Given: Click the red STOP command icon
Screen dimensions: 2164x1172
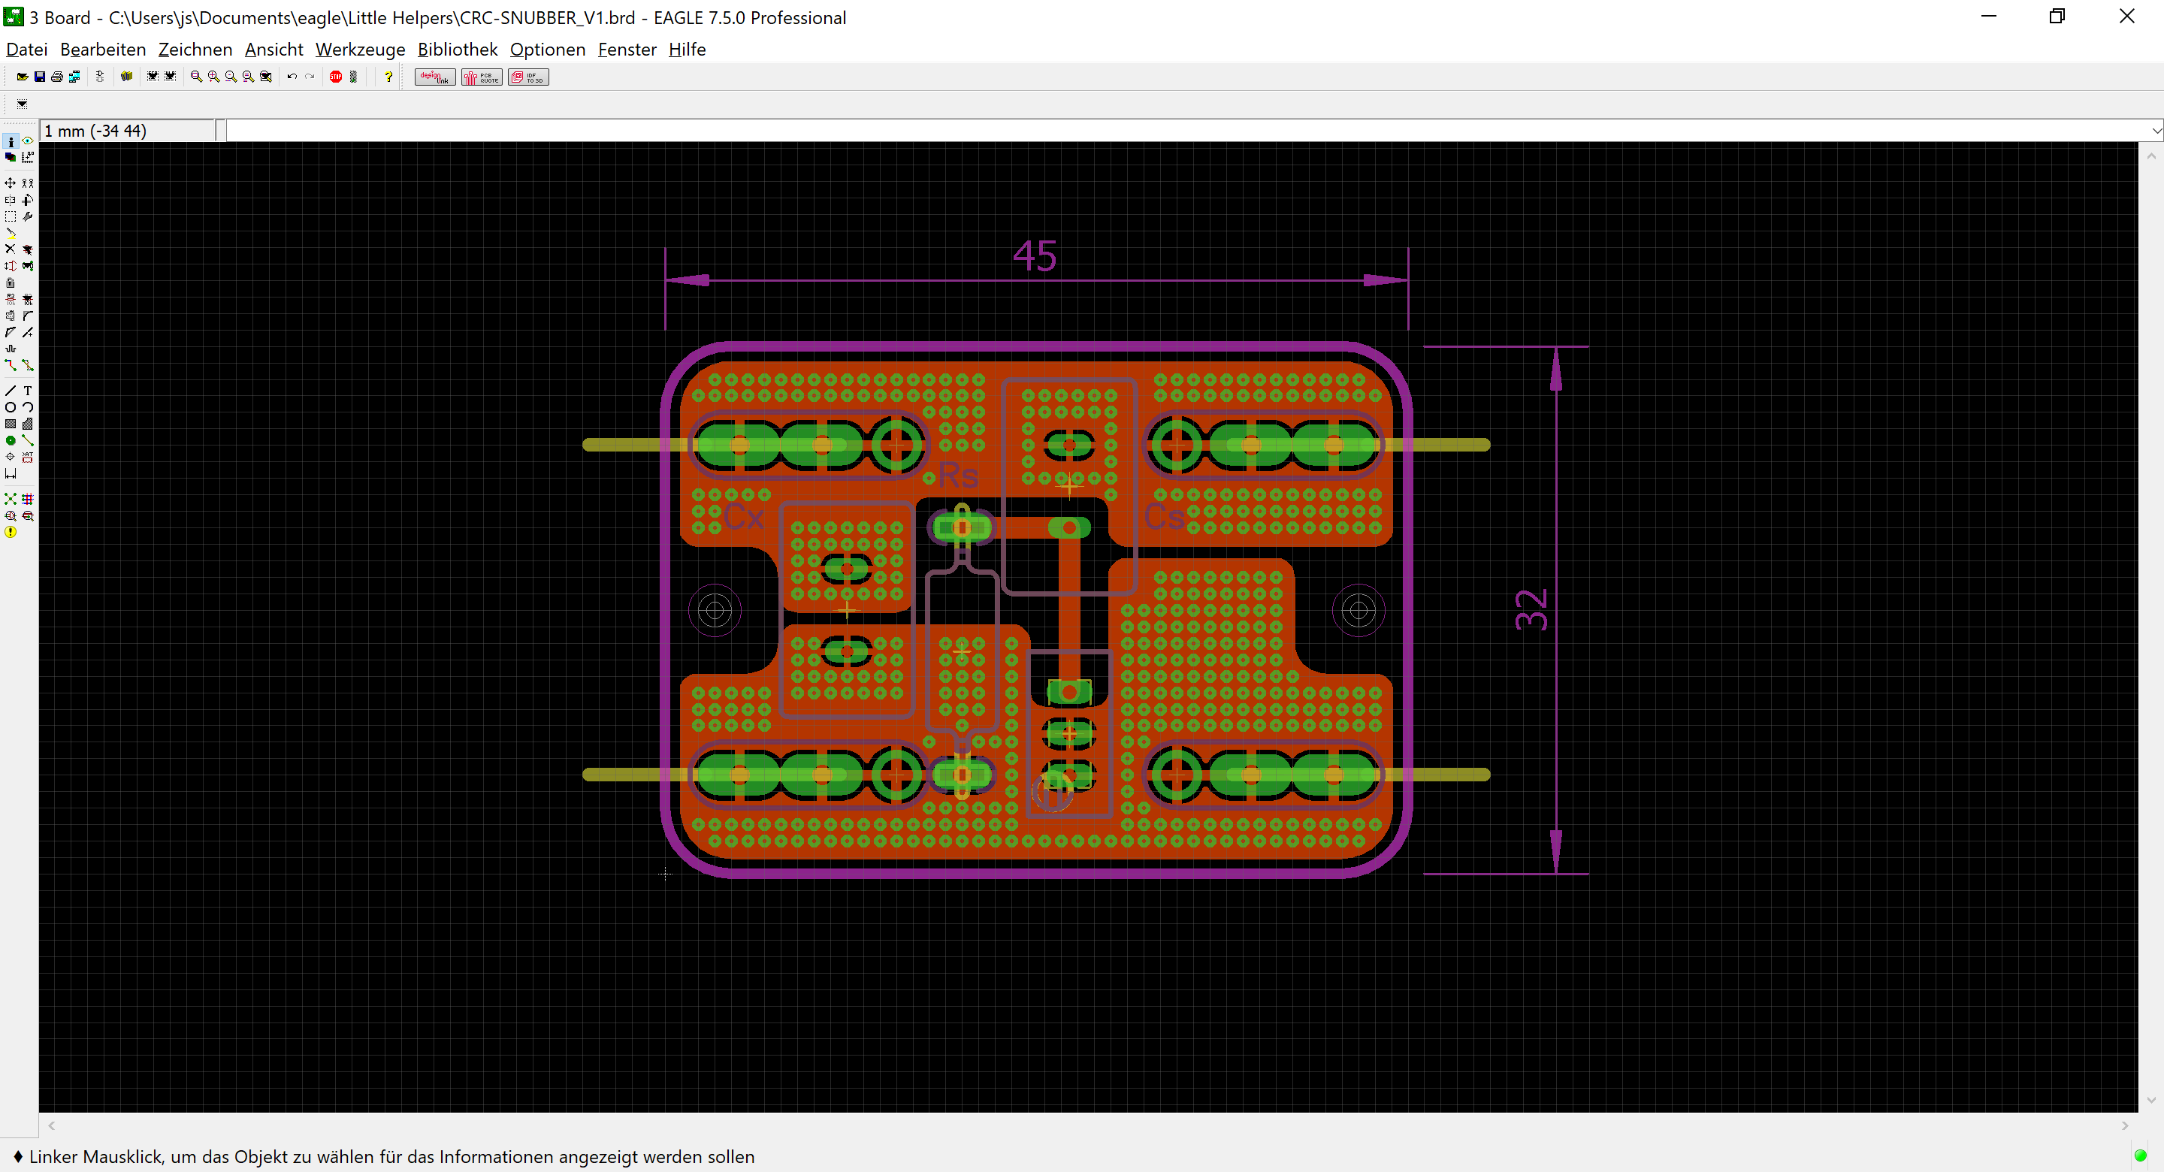Looking at the screenshot, I should pyautogui.click(x=336, y=77).
